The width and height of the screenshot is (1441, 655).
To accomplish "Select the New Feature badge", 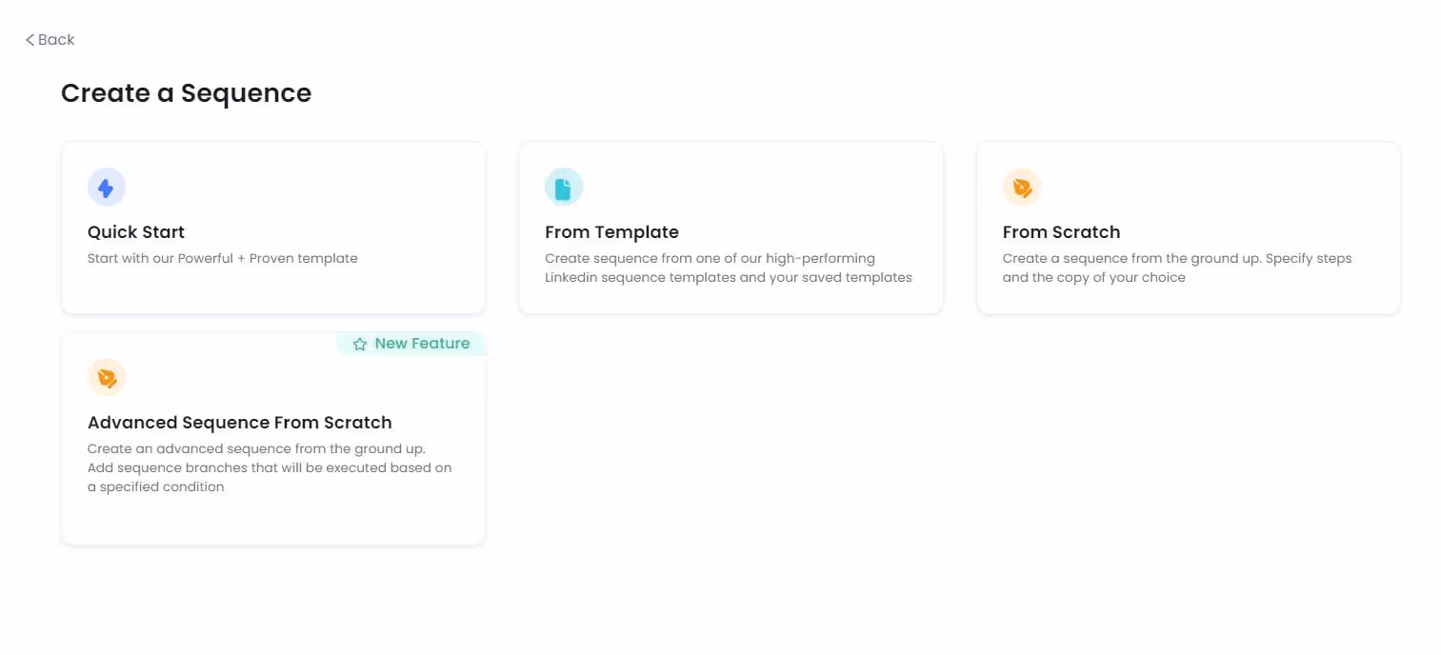I will click(x=411, y=344).
